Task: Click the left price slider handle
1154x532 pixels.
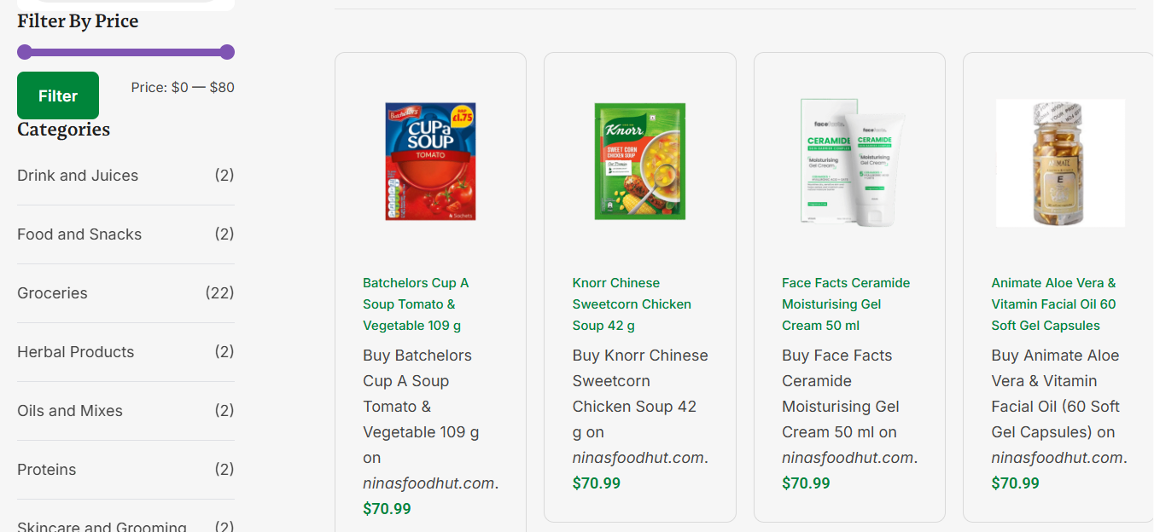Action: point(25,52)
